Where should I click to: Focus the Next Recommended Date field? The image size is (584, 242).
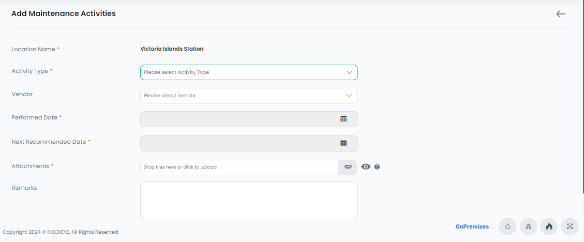[x=249, y=143]
